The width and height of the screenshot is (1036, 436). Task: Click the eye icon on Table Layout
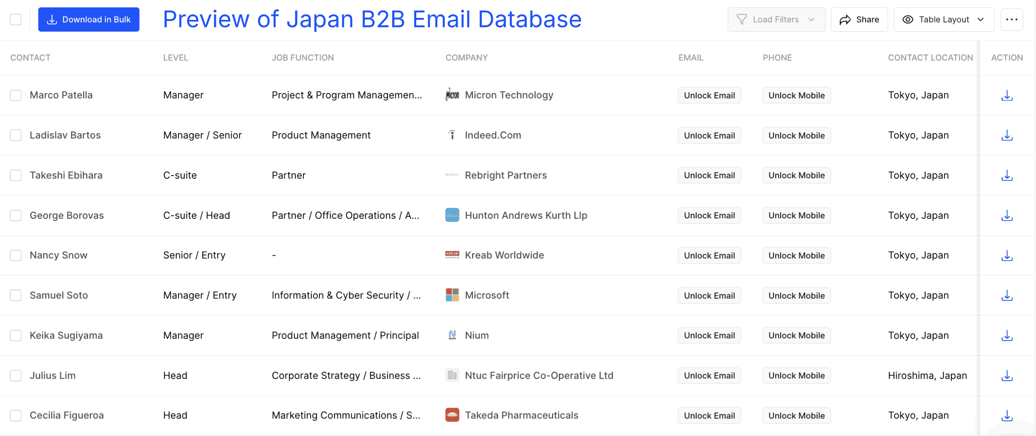point(908,19)
